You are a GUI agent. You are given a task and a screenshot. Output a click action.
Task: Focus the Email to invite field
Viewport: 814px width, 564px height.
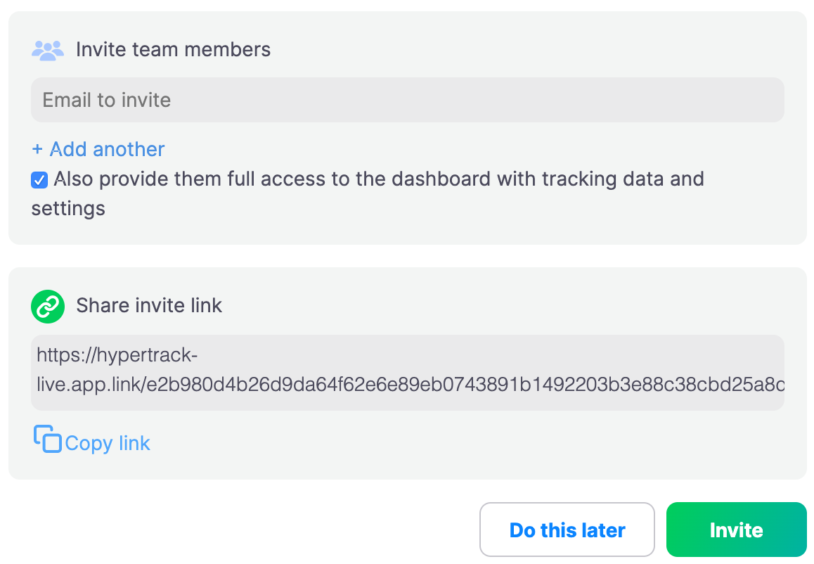(406, 100)
